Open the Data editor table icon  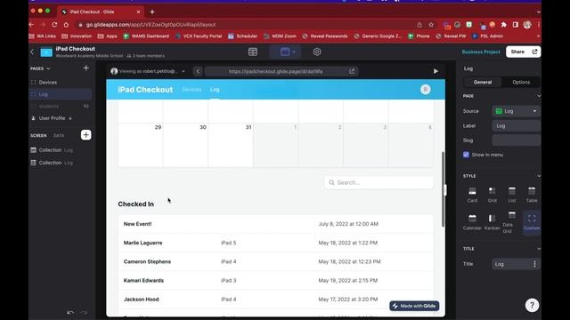(253, 52)
